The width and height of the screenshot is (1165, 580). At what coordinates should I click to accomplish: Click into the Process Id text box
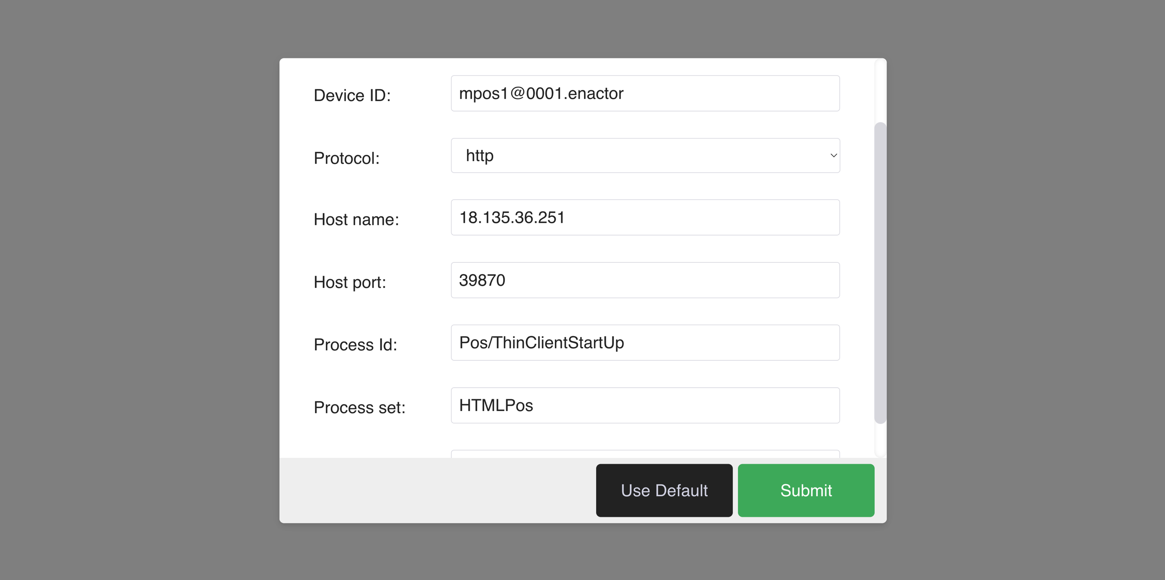(645, 343)
